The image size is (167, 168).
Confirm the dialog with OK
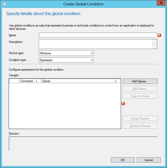[123, 160]
